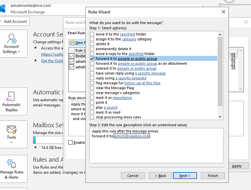Uncheck 'forward it to people or public group'
Viewport: 251px width, 190px height.
pos(92,59)
